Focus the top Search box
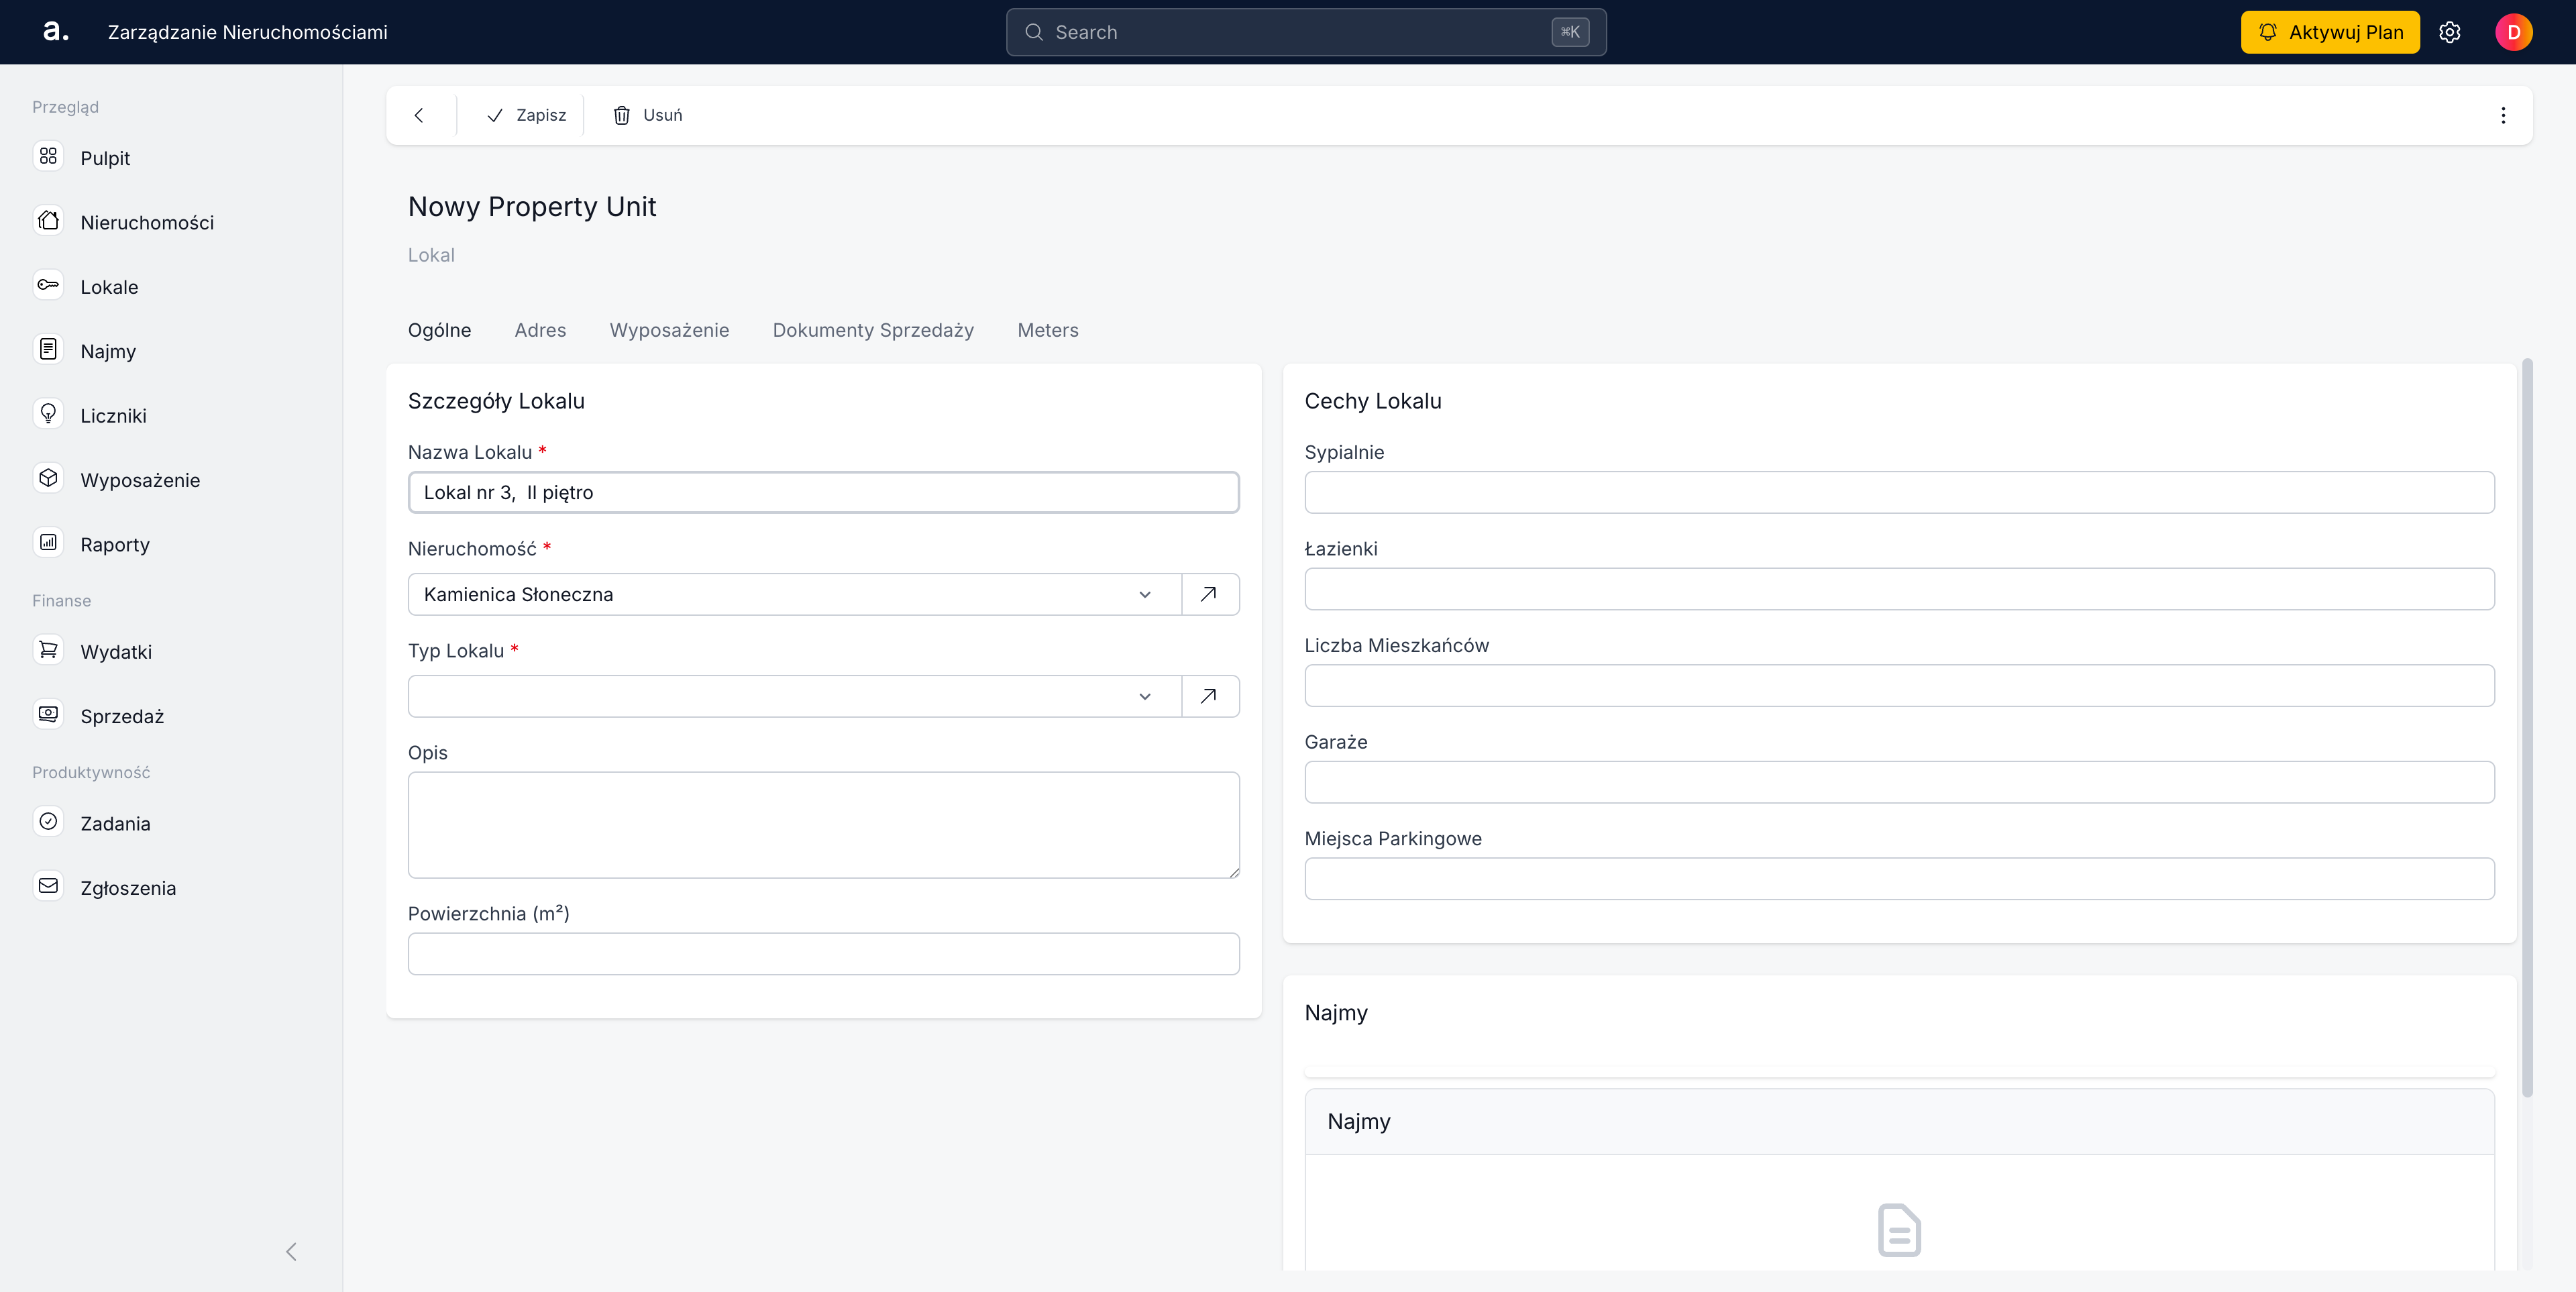The width and height of the screenshot is (2576, 1292). (1306, 32)
